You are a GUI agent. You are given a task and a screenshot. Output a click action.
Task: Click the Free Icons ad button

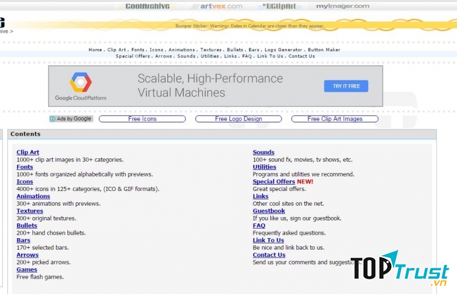pyautogui.click(x=142, y=119)
